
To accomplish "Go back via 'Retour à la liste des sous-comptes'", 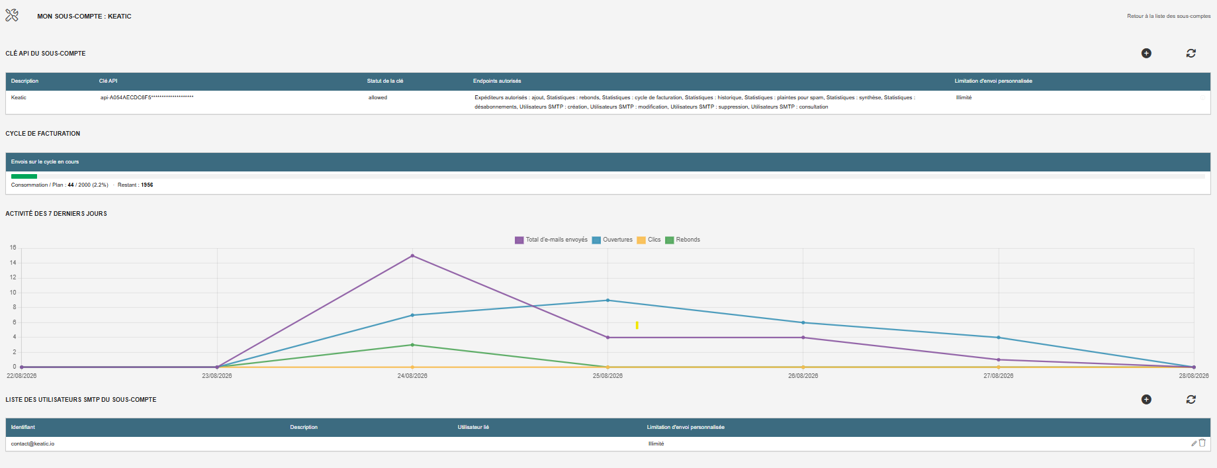I will (x=1169, y=16).
